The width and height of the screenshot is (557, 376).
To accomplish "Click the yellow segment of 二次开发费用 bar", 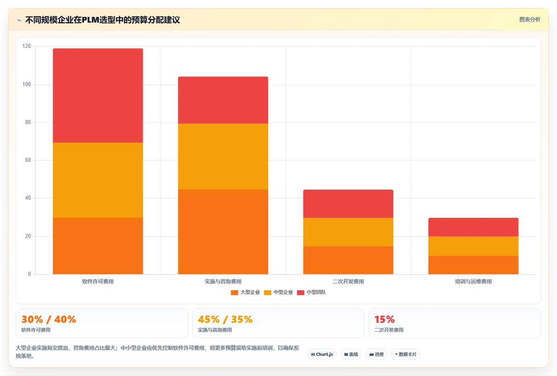I will [x=348, y=232].
